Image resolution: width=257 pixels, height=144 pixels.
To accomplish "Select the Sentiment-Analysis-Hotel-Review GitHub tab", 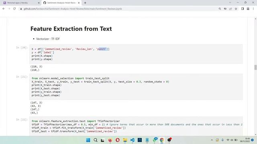I will pyautogui.click(x=61, y=3).
